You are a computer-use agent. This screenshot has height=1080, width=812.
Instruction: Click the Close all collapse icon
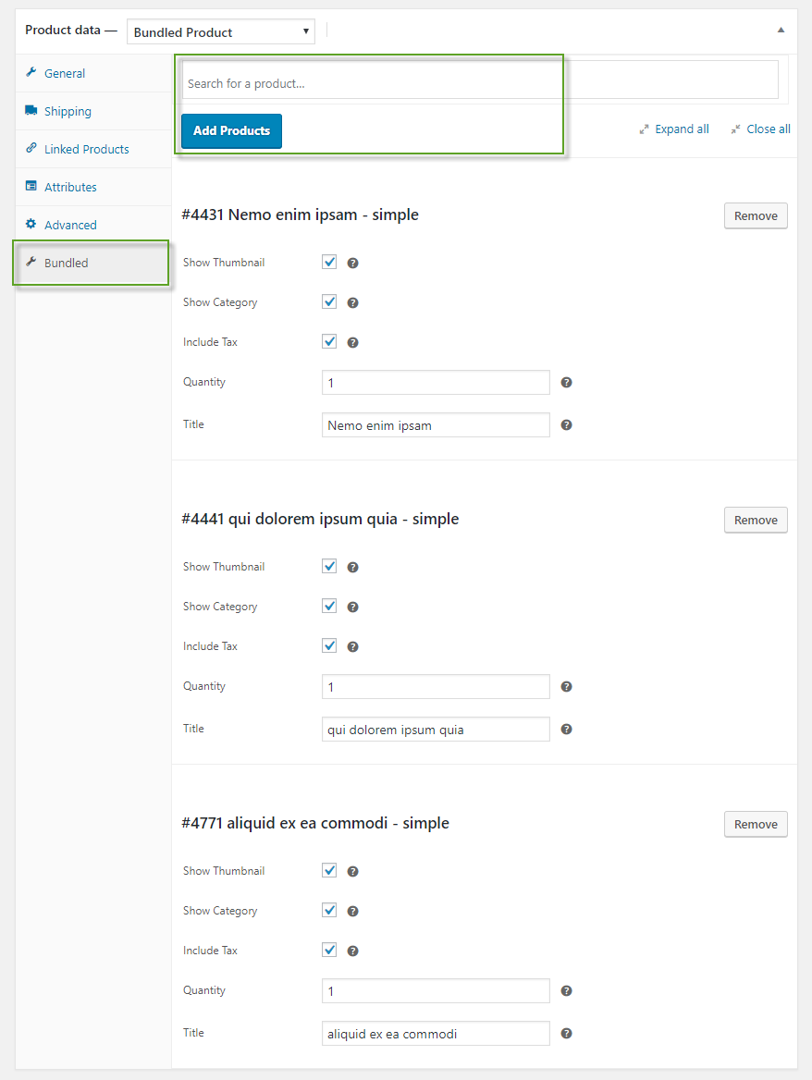click(735, 129)
